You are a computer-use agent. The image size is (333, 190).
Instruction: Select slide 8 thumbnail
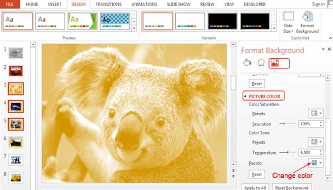click(x=16, y=178)
